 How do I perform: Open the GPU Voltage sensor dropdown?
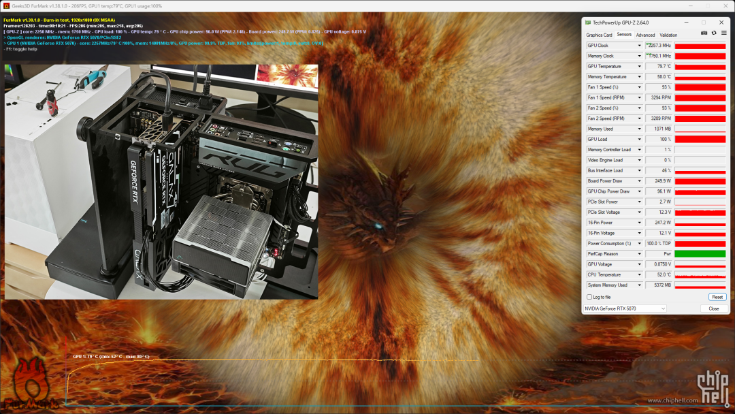[x=639, y=264]
